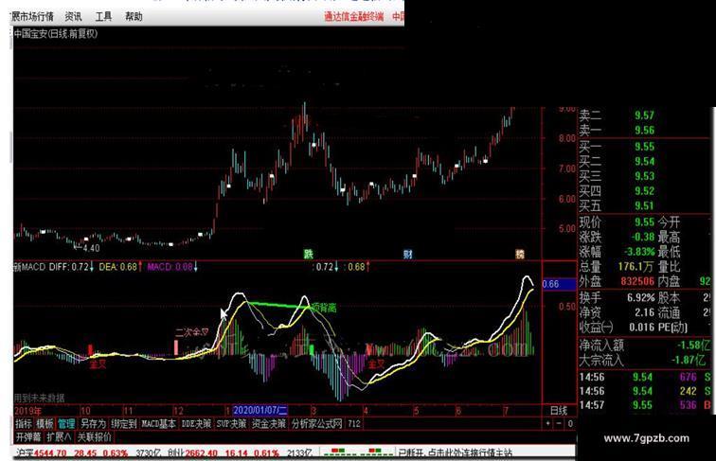The image size is (716, 461).
Task: Click the DIFF down arrow indicator
Action: [x=92, y=267]
